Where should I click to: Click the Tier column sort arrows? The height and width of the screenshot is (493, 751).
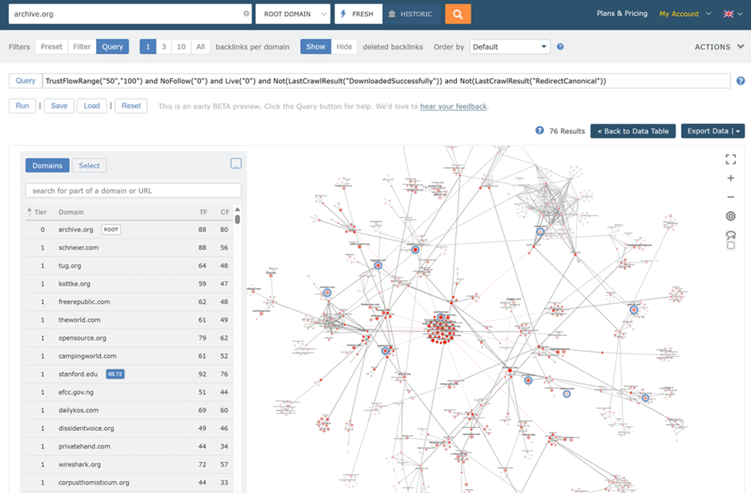click(29, 211)
